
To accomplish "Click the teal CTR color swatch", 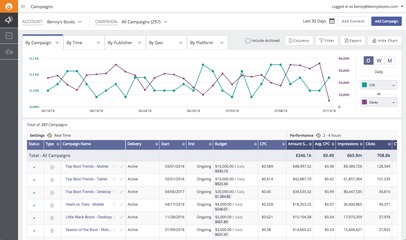I will pos(364,85).
